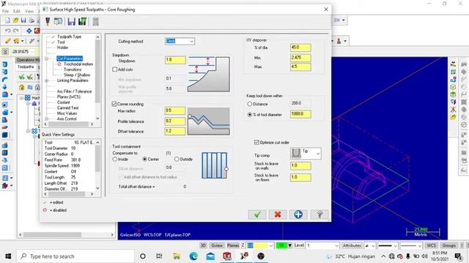
Task: Open the Tip comp dropdown
Action: tap(318, 153)
